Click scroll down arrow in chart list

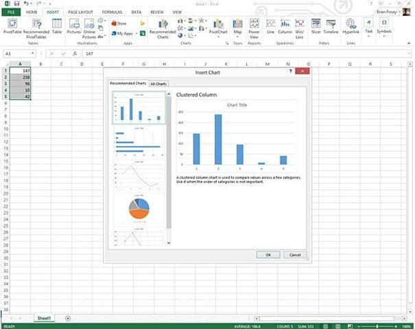pyautogui.click(x=169, y=243)
